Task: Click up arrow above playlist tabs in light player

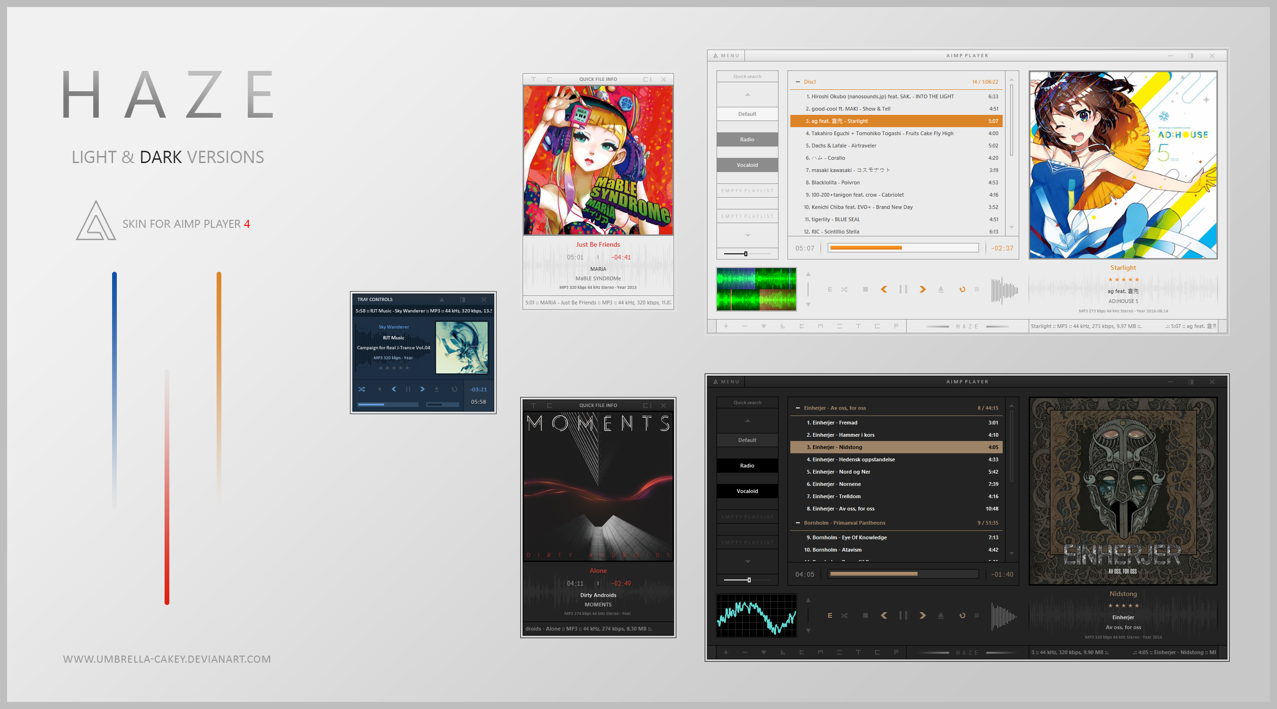Action: coord(747,94)
